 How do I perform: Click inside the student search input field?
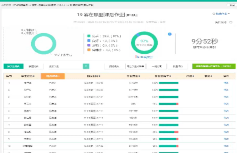(x=66, y=66)
